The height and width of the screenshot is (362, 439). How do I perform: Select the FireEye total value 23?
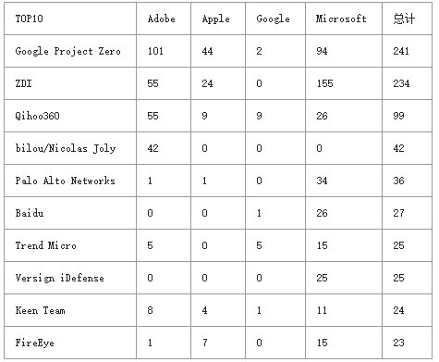click(398, 343)
